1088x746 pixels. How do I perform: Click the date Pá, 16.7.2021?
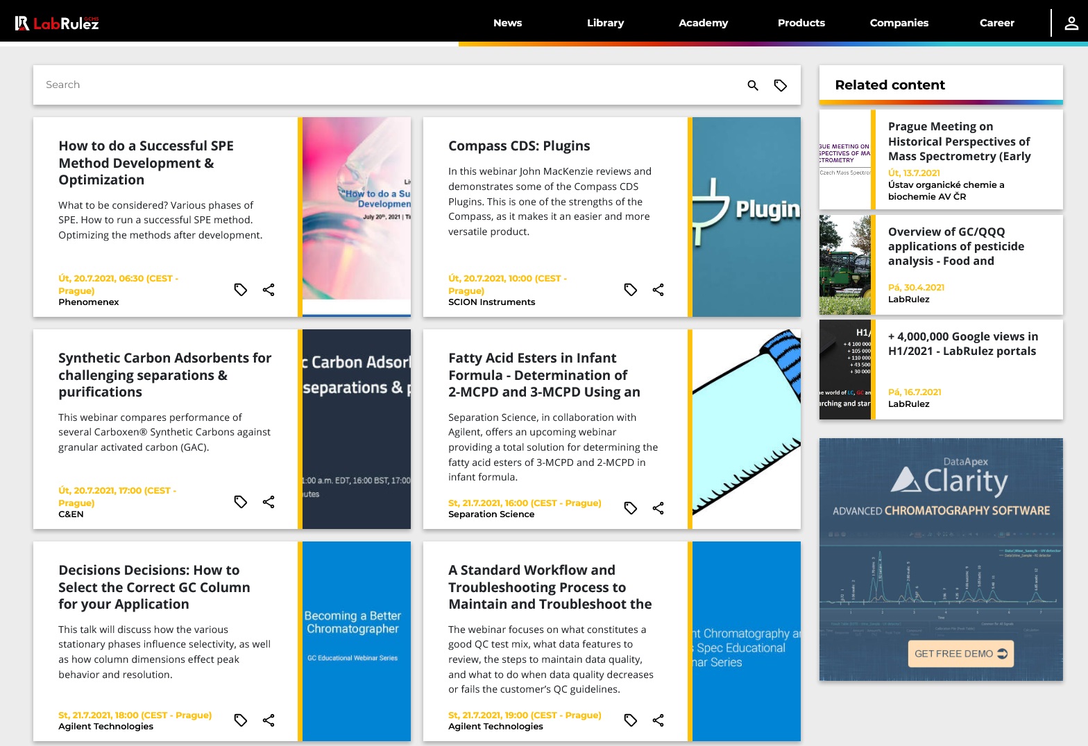(915, 392)
